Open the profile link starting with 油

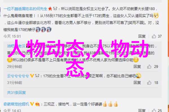click(16, 46)
